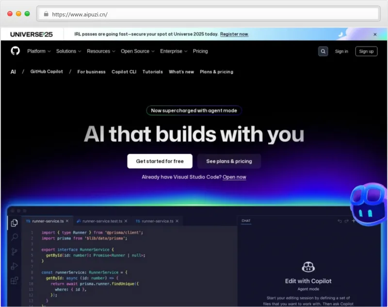The height and width of the screenshot is (307, 388).
Task: Follow the Register now link in banner
Action: click(234, 34)
